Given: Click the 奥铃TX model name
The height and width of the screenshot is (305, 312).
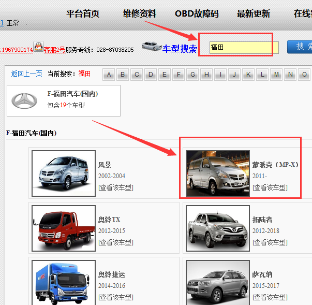Looking at the screenshot, I should point(109,220).
